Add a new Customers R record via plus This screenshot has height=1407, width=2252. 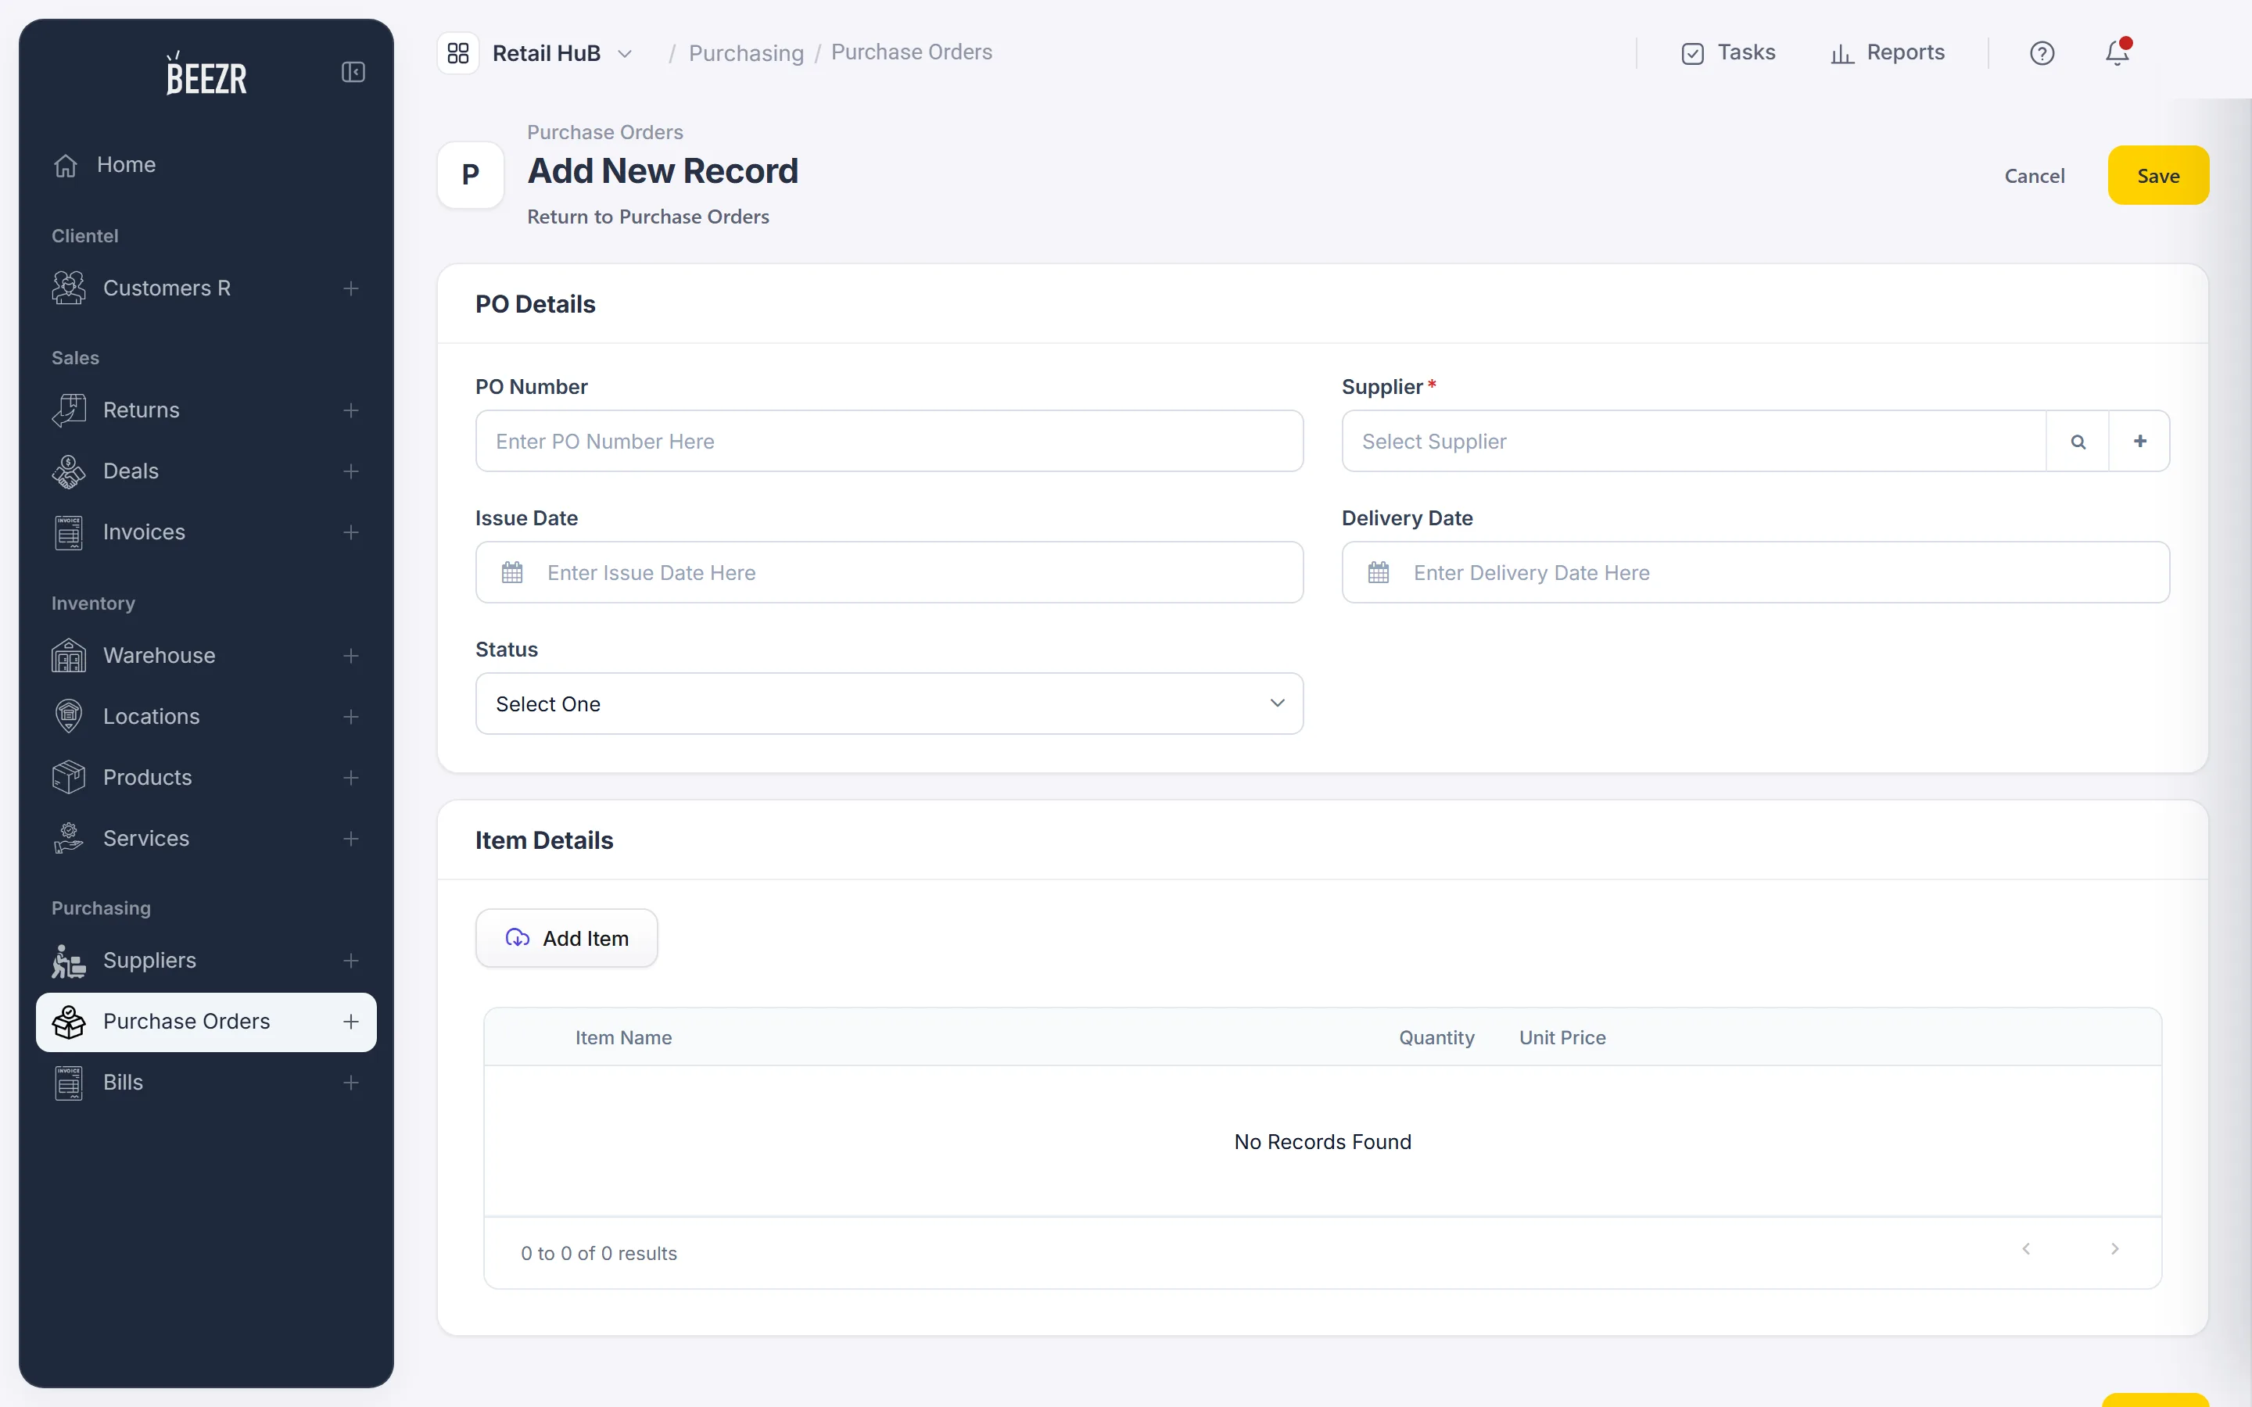pos(351,288)
